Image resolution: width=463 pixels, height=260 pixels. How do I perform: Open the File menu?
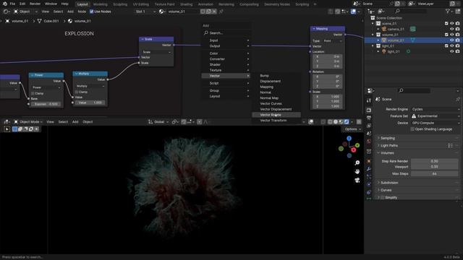pos(12,4)
